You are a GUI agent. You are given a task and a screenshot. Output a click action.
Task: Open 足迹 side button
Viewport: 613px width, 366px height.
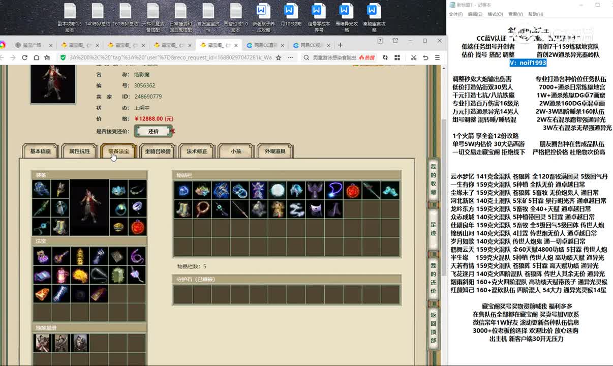(x=433, y=229)
